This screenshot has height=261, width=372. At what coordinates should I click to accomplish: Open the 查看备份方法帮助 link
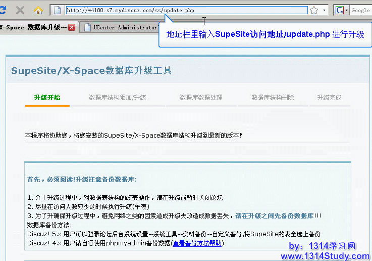click(197, 243)
